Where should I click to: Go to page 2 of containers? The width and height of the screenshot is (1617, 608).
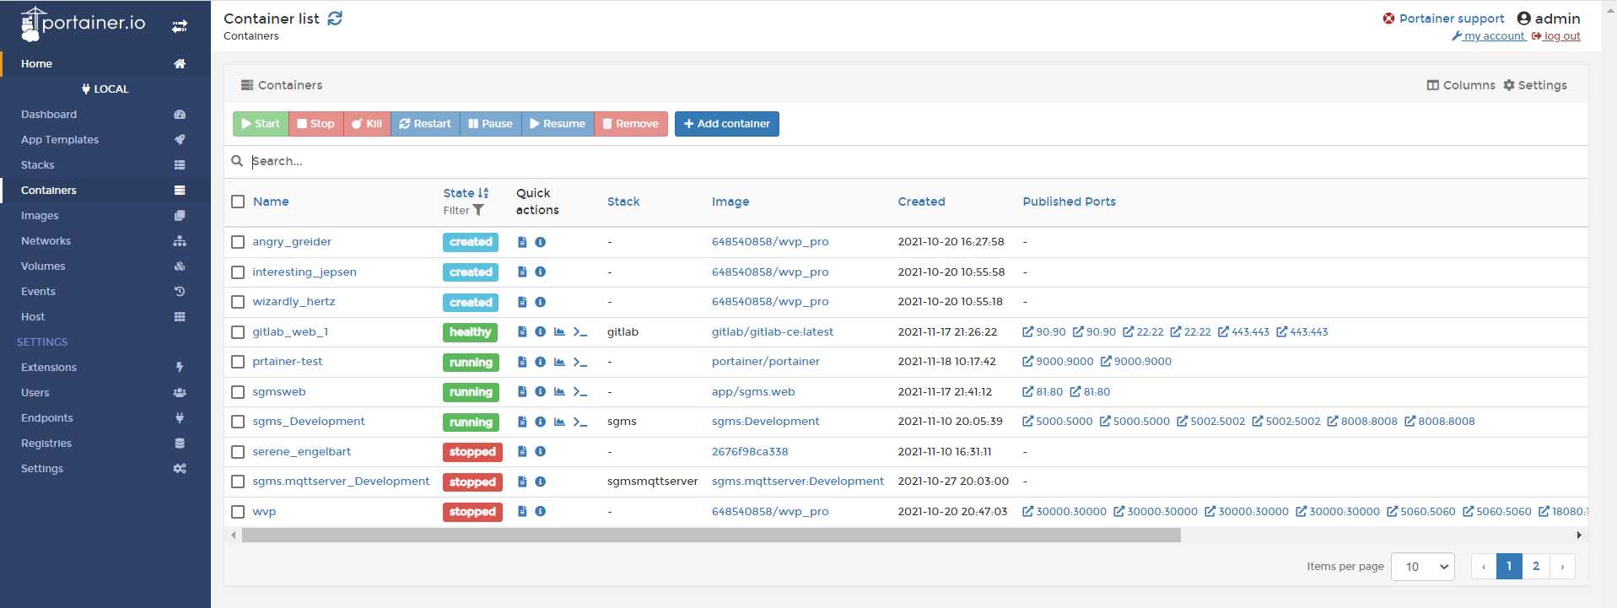pyautogui.click(x=1535, y=567)
